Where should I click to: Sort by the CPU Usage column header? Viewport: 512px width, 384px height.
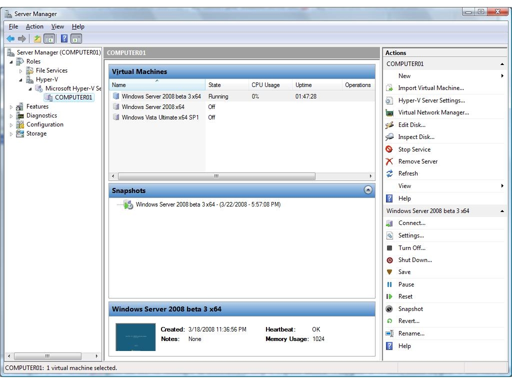click(x=270, y=85)
